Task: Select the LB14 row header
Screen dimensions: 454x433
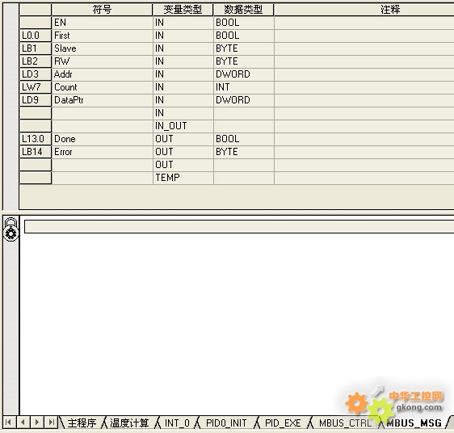Action: 36,152
